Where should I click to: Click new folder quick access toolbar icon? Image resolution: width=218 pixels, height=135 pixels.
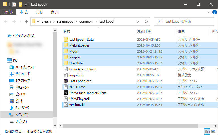point(20,5)
